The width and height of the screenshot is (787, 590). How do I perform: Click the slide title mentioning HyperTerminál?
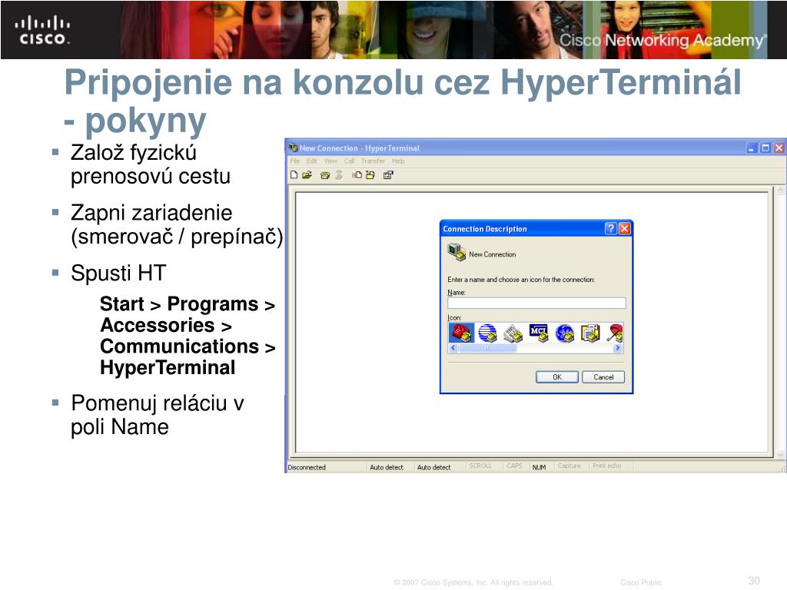[x=403, y=101]
